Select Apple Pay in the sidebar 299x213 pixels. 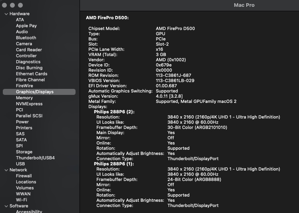click(x=26, y=26)
